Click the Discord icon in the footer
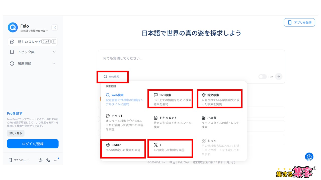The image size is (321, 180). [233, 162]
